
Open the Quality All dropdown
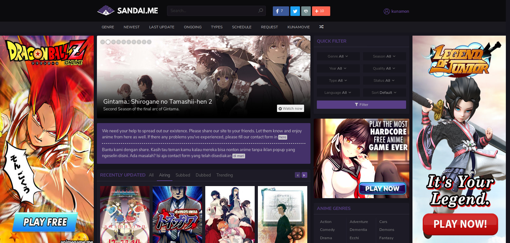click(384, 68)
